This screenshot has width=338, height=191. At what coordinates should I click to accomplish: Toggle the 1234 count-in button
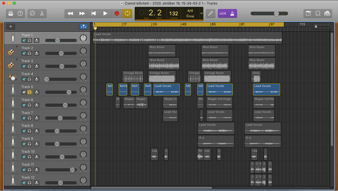(x=223, y=13)
